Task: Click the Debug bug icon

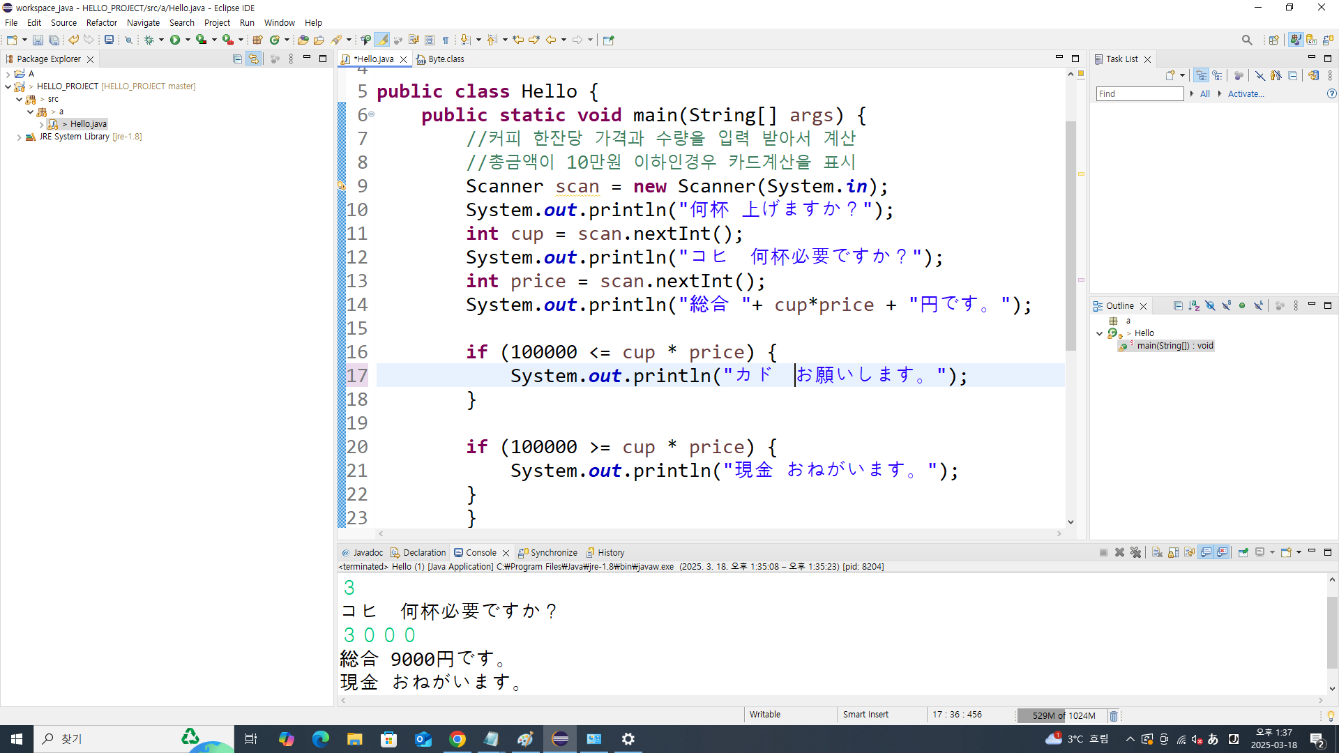Action: (149, 40)
